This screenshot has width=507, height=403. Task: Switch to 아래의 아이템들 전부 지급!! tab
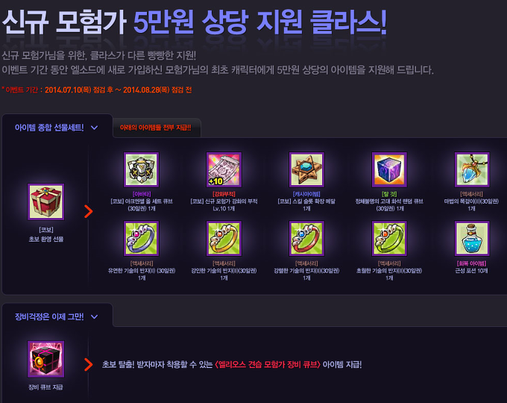(x=156, y=128)
